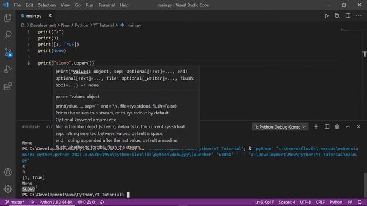Click the YT Tutorial breadcrumb folder
This screenshot has height=206, width=367.
(103, 25)
